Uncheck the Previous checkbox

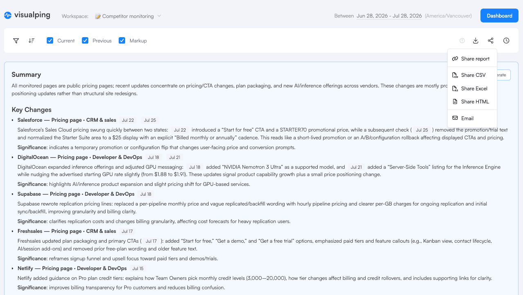coord(85,40)
